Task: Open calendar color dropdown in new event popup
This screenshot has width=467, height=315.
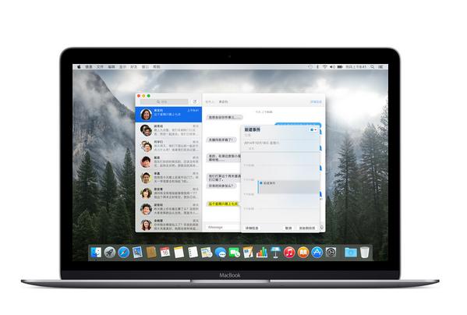Action: (313, 129)
